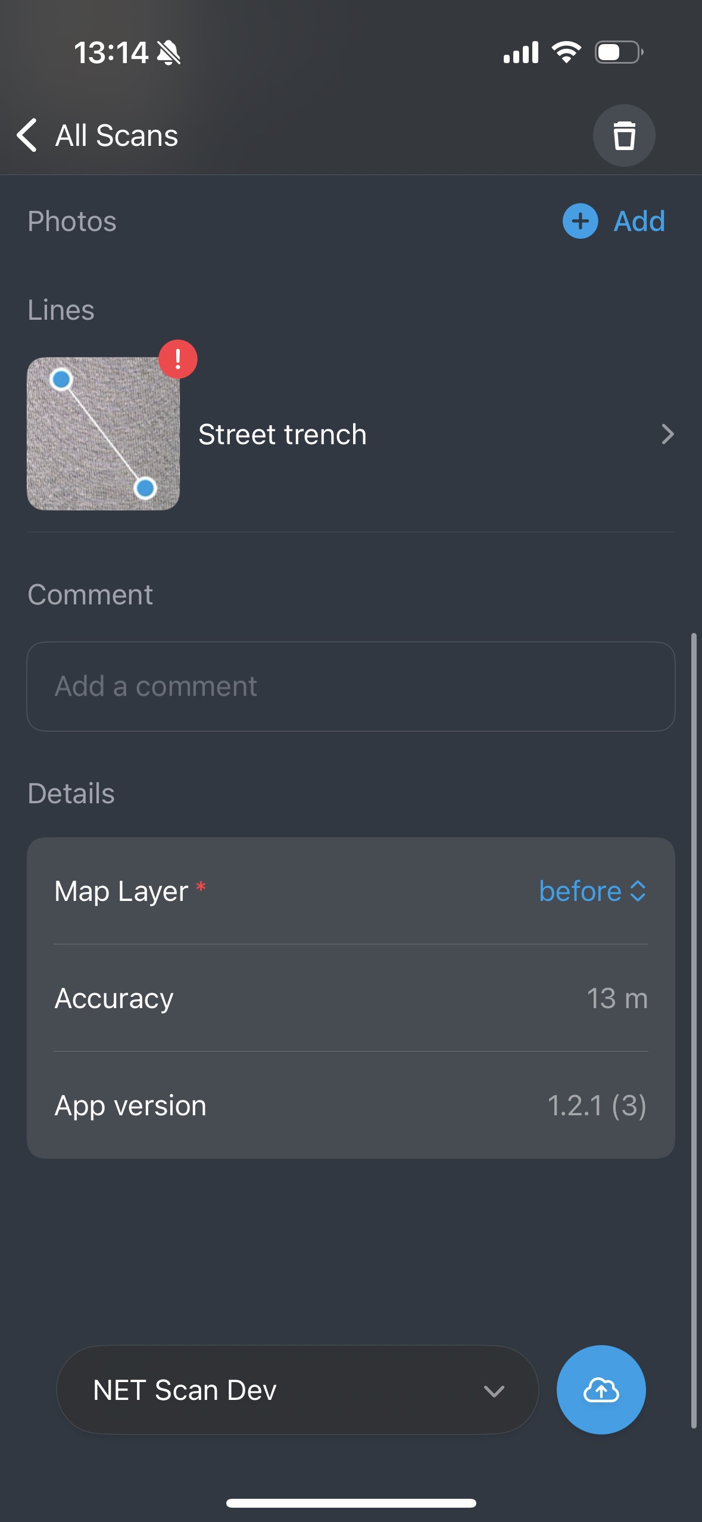
Task: Tap the Add a comment field
Action: point(351,686)
